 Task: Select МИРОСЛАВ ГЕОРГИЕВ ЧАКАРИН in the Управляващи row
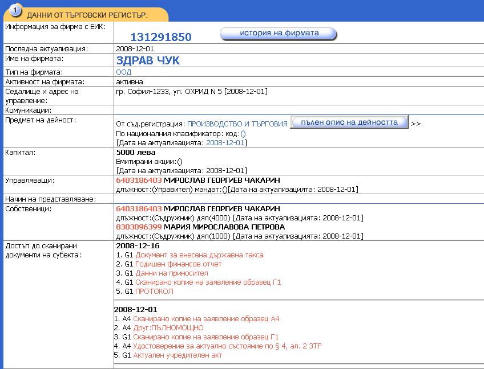pyautogui.click(x=222, y=180)
